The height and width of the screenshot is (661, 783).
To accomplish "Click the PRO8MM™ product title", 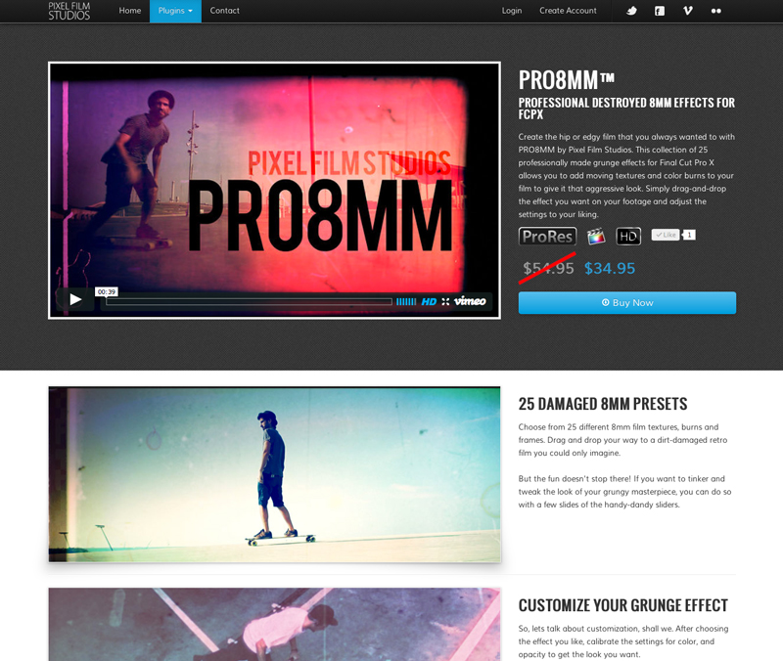I will click(567, 80).
